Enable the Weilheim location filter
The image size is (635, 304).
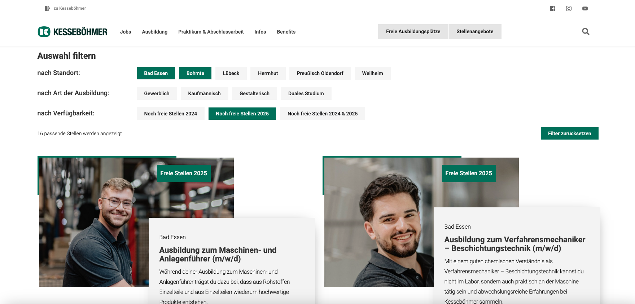click(x=373, y=73)
